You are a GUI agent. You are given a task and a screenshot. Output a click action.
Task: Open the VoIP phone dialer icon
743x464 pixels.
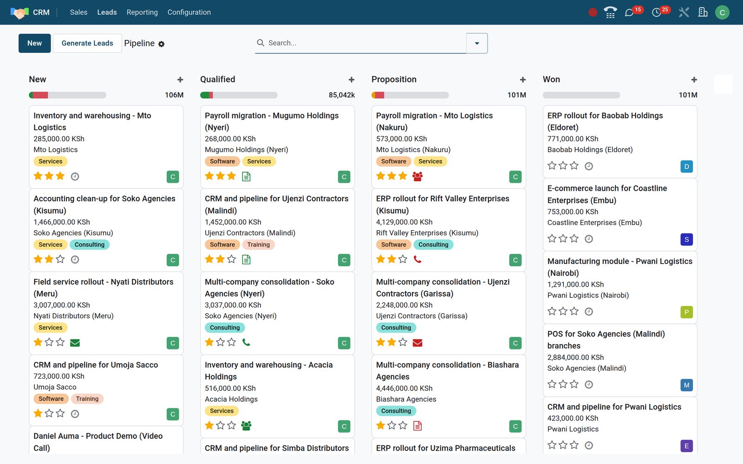pyautogui.click(x=610, y=13)
